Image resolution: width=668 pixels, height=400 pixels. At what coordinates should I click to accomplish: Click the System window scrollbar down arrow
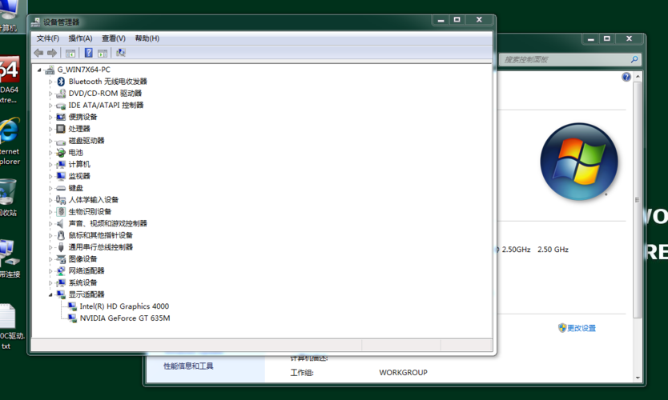[638, 378]
